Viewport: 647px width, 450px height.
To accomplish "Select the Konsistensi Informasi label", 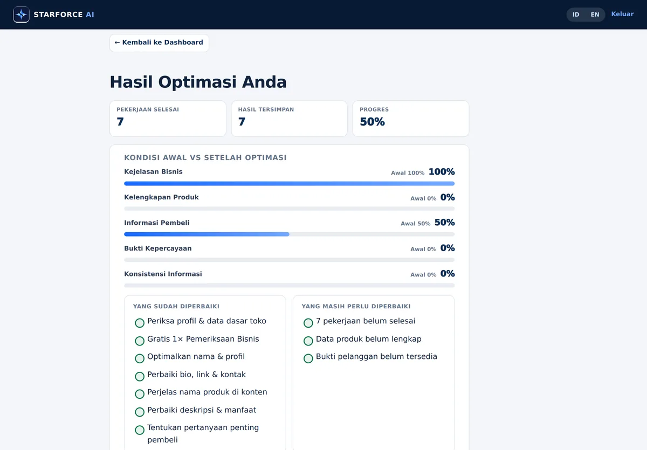I will pos(163,274).
